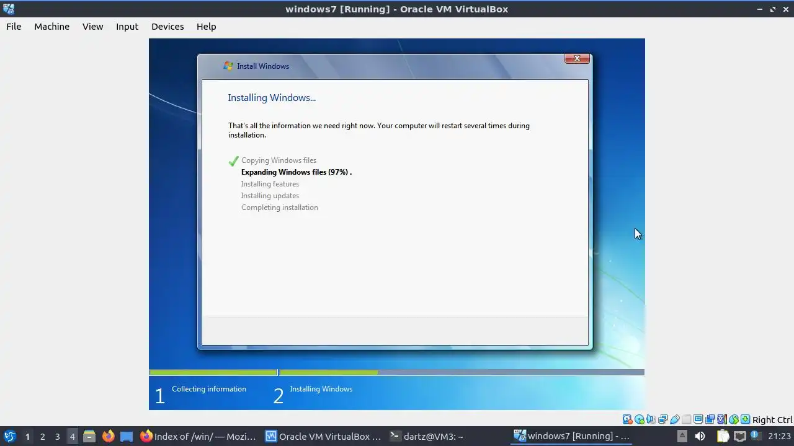Viewport: 794px width, 446px height.
Task: Switch to workspace 3
Action: tap(57, 436)
